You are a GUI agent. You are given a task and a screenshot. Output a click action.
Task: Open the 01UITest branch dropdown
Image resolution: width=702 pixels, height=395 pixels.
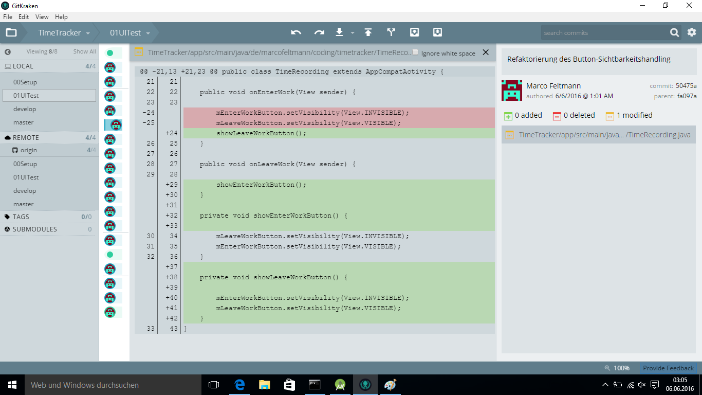(130, 33)
